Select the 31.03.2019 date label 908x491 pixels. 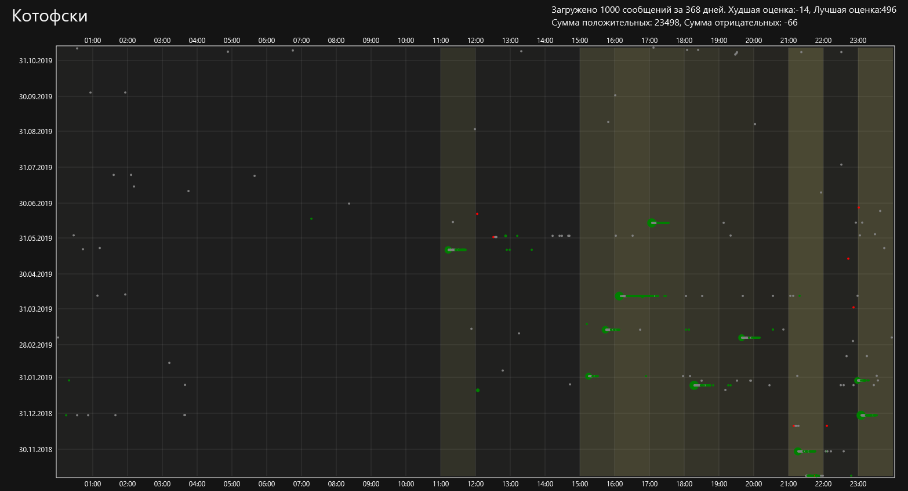click(35, 309)
